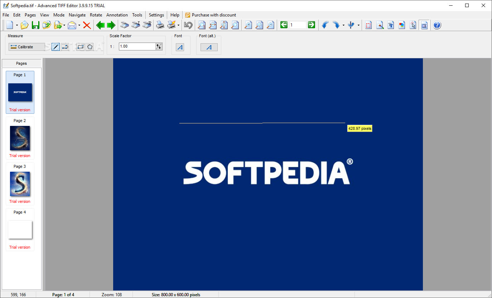Click the blue Flip page icon

tap(351, 25)
